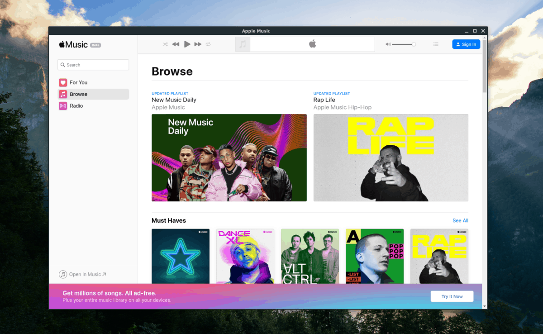The image size is (543, 334).
Task: Click the Apple Music curator text under New Music Daily
Action: pos(168,108)
